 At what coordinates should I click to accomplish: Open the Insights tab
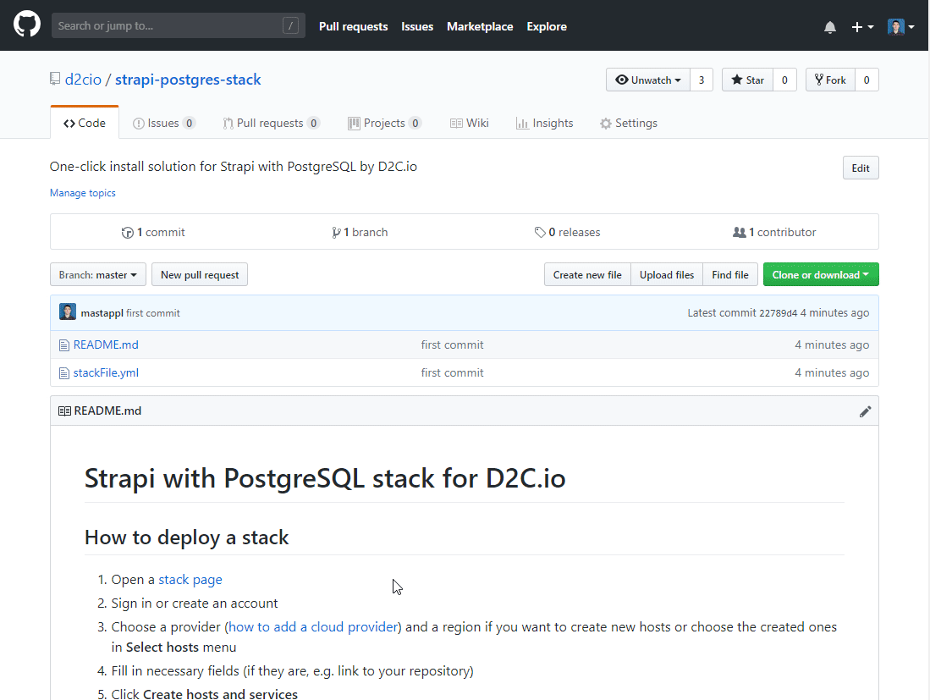tap(544, 124)
